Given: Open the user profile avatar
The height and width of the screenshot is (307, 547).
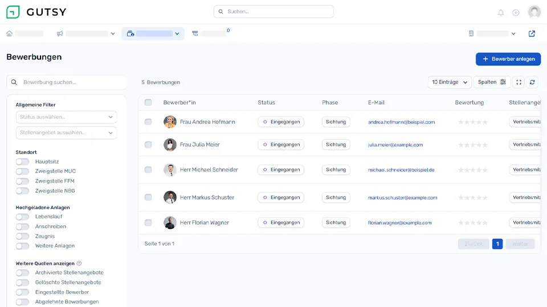Looking at the screenshot, I should pos(534,12).
